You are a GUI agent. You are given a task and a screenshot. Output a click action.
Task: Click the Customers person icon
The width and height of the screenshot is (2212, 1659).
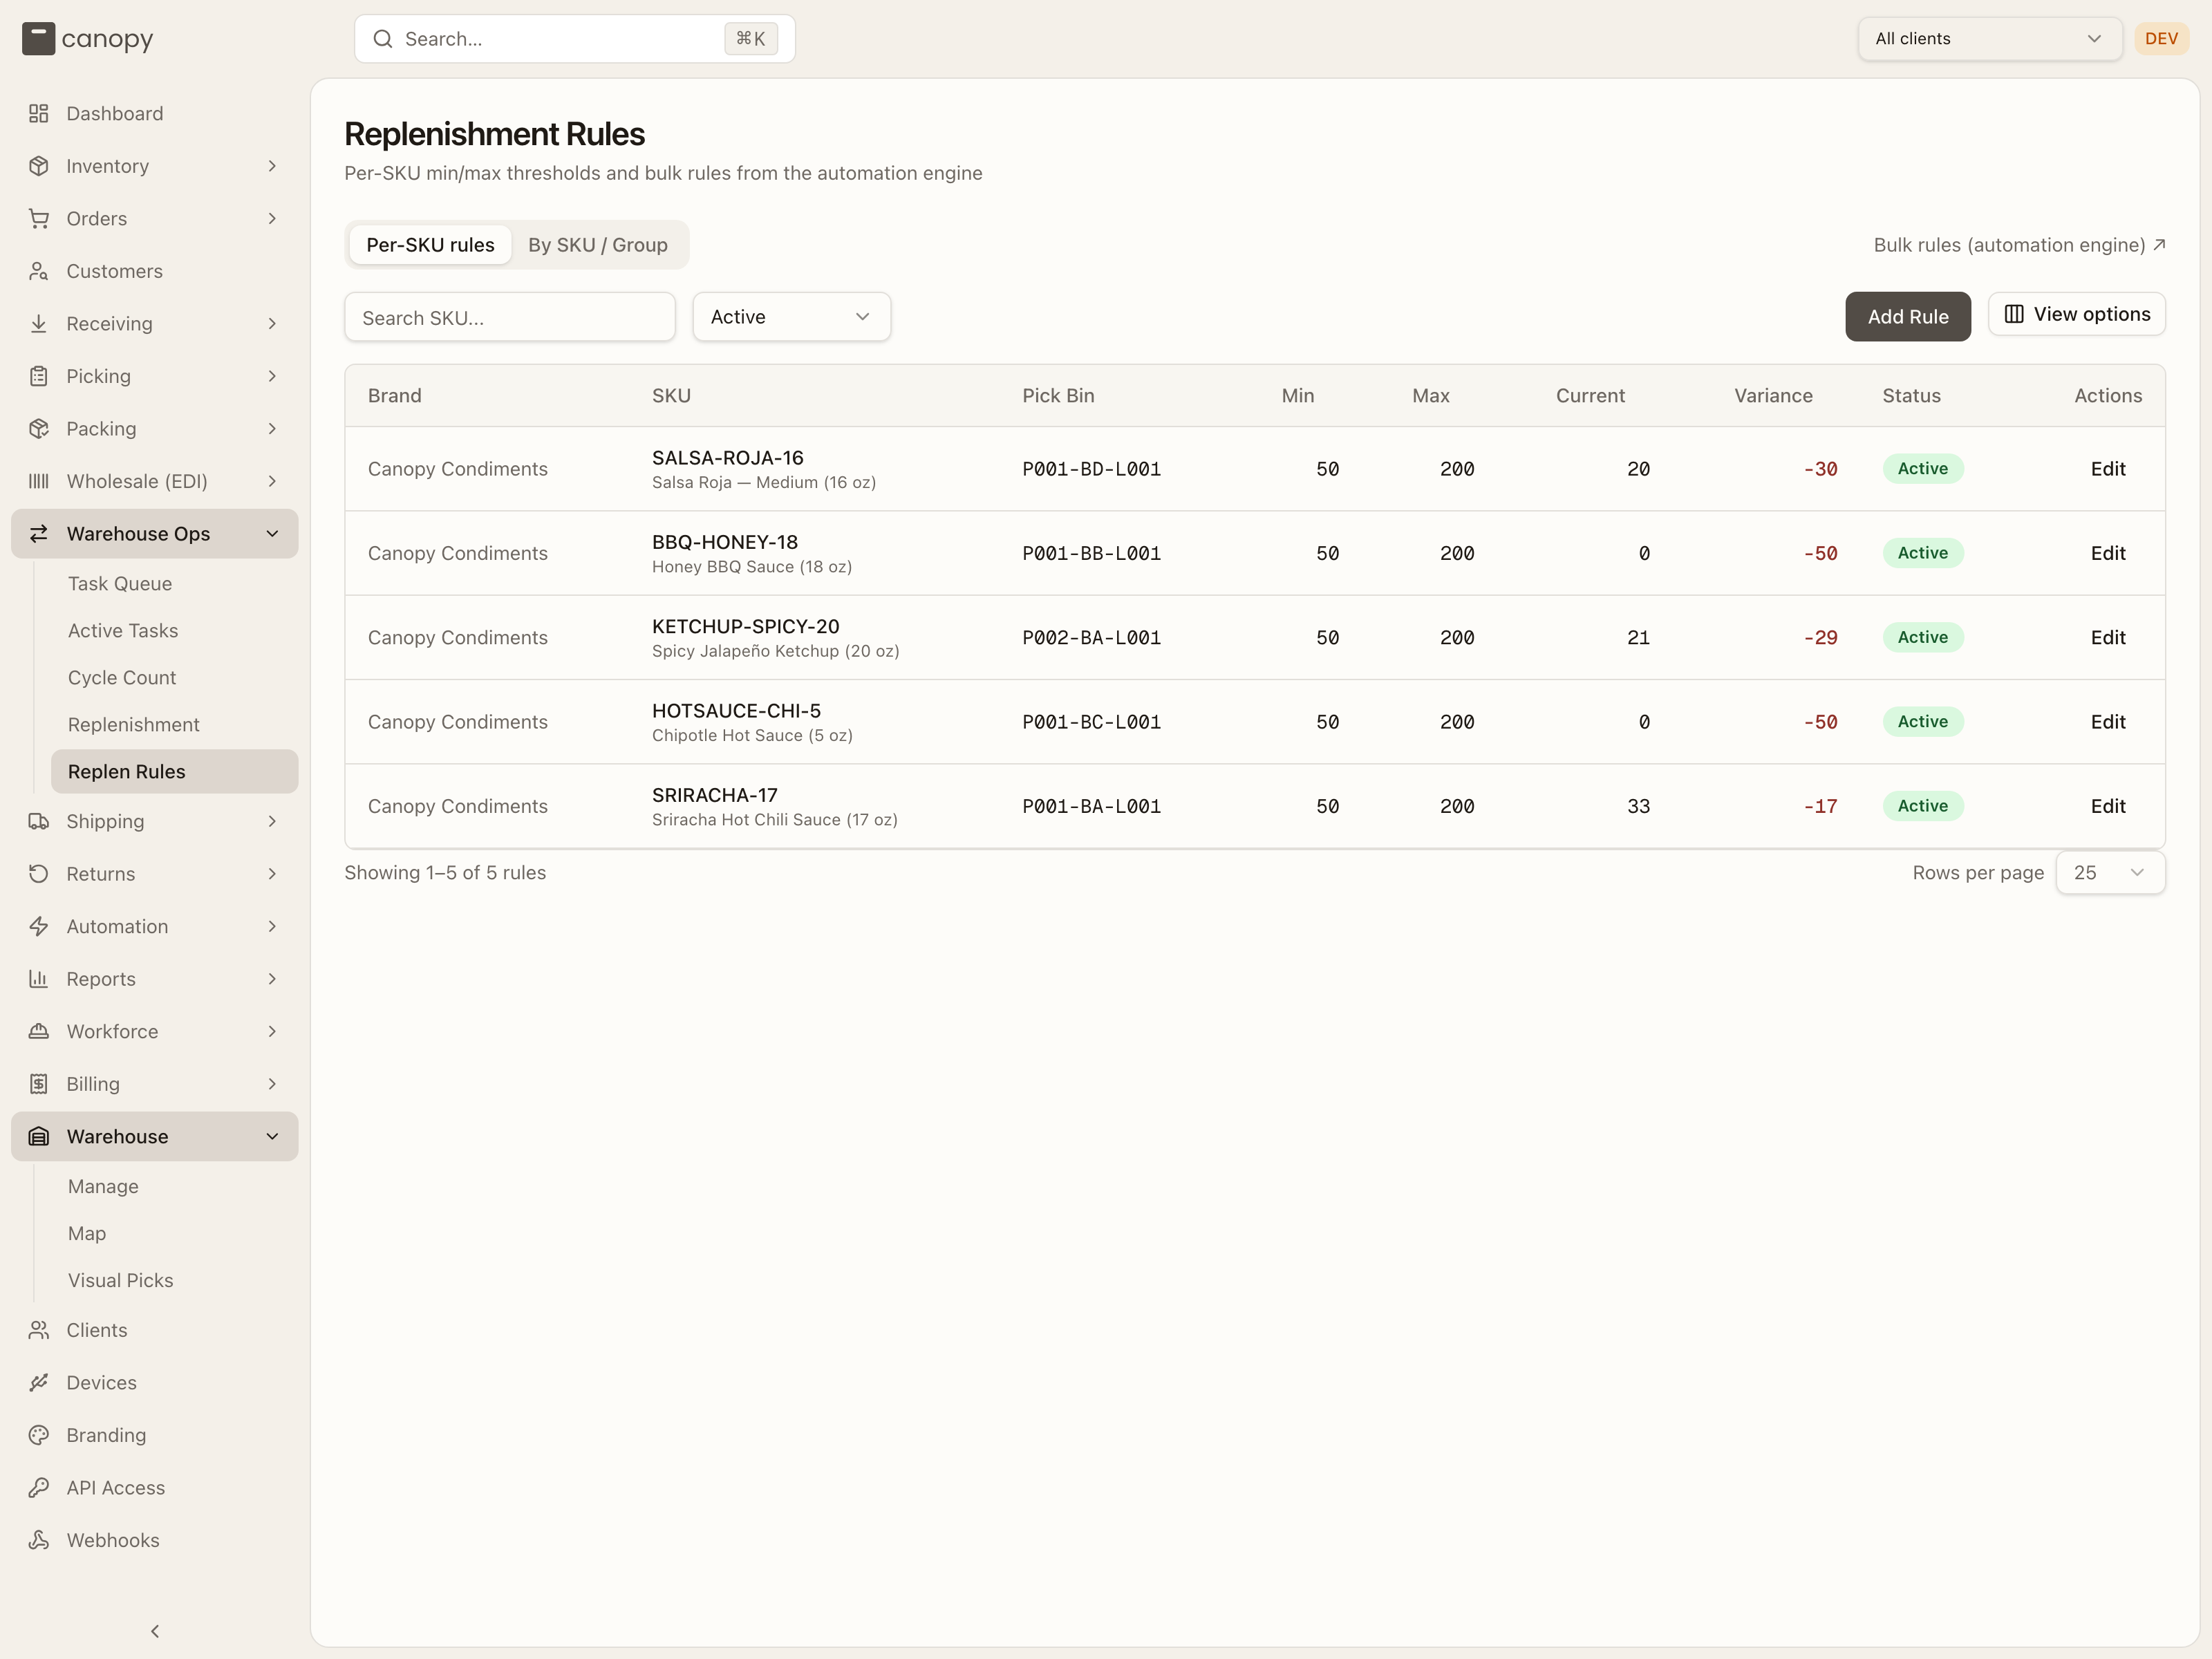click(38, 271)
